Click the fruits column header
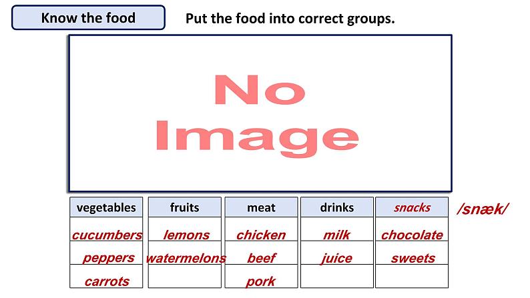The width and height of the screenshot is (530, 298). pyautogui.click(x=184, y=207)
